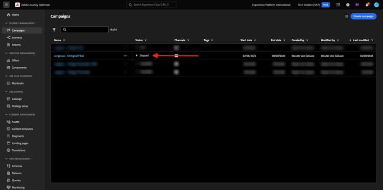Click the Prod sandbox badge
The height and width of the screenshot is (190, 383).
pos(325,5)
